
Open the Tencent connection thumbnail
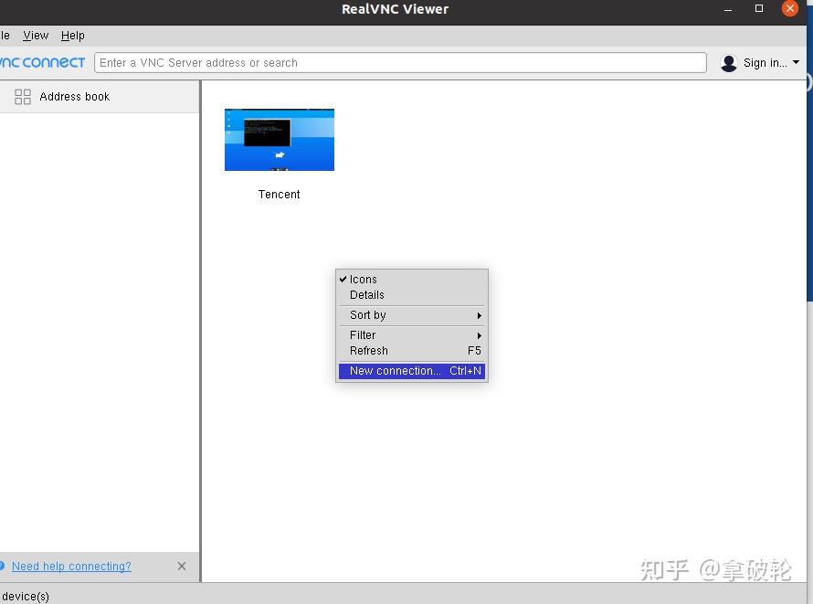click(279, 139)
